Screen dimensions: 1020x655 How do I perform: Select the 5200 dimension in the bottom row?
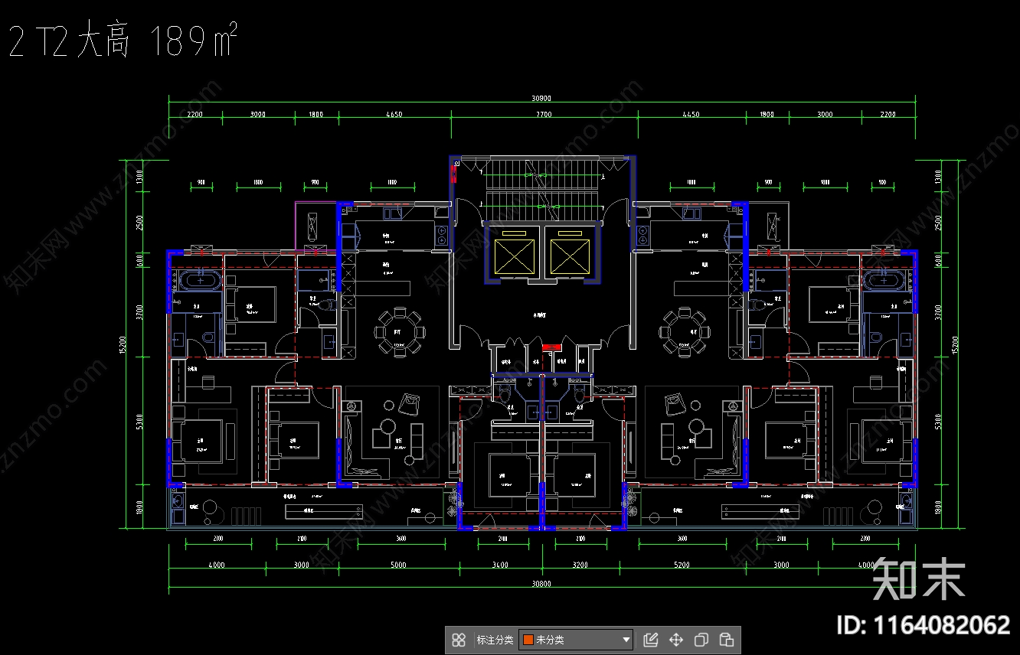[x=682, y=565]
